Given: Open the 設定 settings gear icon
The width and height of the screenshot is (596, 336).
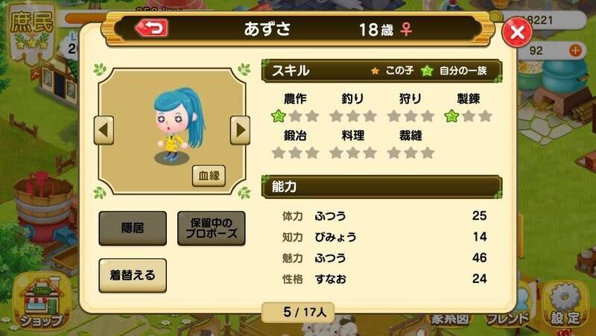Looking at the screenshot, I should pyautogui.click(x=566, y=305).
